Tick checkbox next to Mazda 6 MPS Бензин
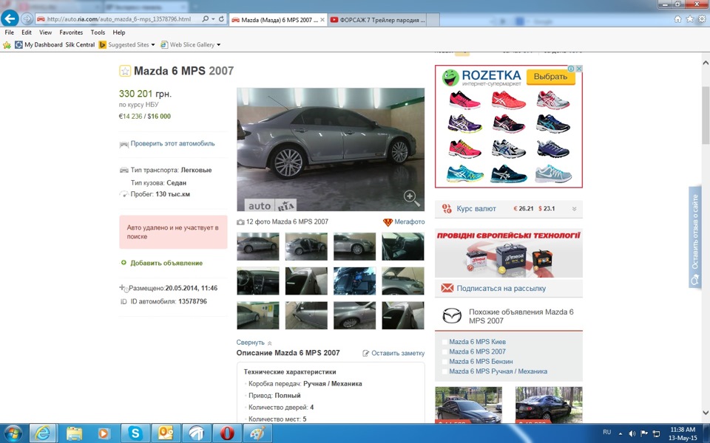This screenshot has width=710, height=443. click(444, 362)
